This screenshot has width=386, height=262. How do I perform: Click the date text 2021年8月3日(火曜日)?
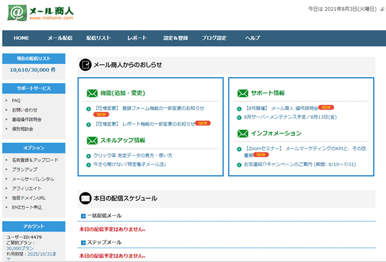tap(351, 9)
